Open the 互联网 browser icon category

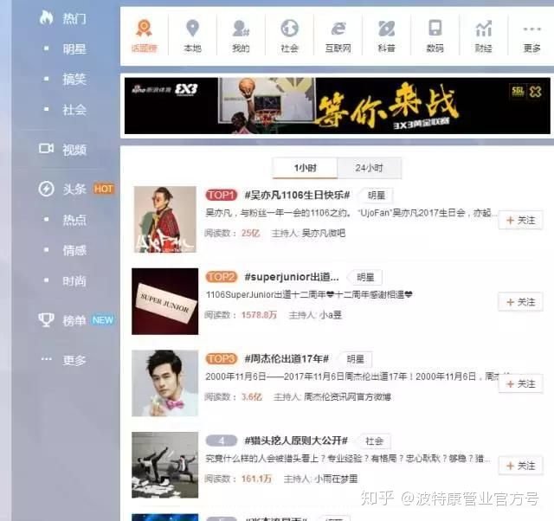pyautogui.click(x=338, y=29)
